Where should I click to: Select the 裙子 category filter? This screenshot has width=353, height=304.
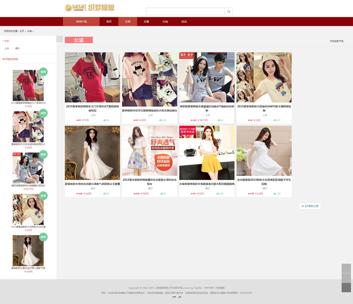point(18,48)
